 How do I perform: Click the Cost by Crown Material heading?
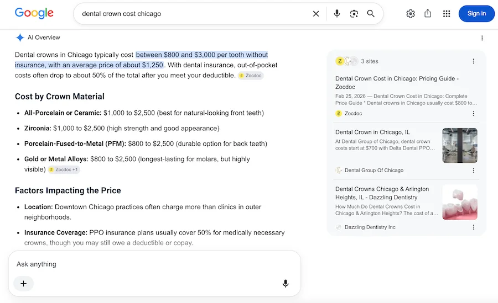[x=59, y=97]
